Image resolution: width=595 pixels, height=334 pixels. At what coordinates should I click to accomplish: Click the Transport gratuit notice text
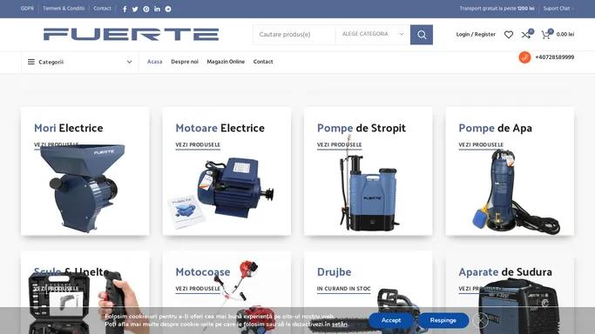tap(497, 9)
